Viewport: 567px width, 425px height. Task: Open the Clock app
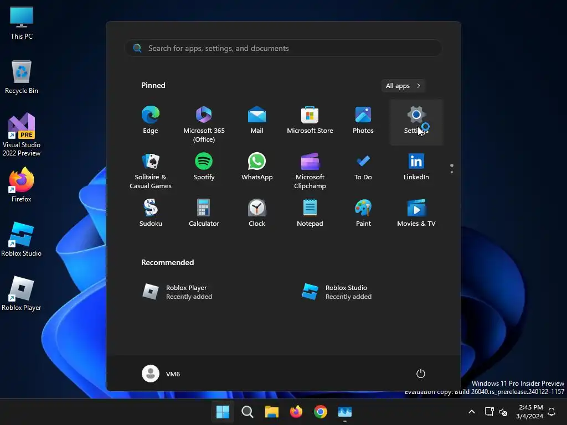pyautogui.click(x=257, y=213)
